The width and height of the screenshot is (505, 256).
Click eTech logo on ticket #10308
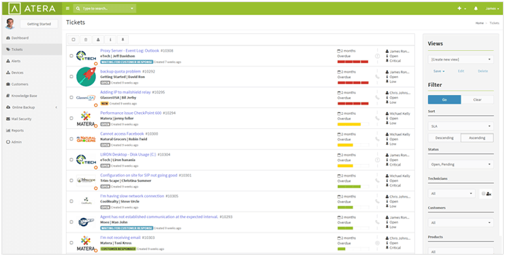[86, 56]
